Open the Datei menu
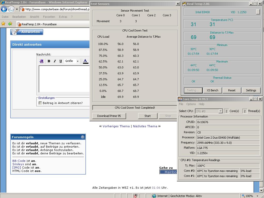This screenshot has width=264, height=198. coord(5,17)
